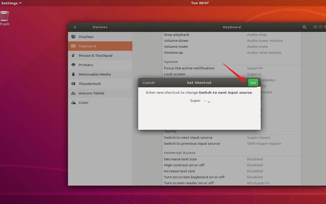Click the Alt+Super+S shortcut value
Screen dimensions: 326x204
[x=258, y=183]
